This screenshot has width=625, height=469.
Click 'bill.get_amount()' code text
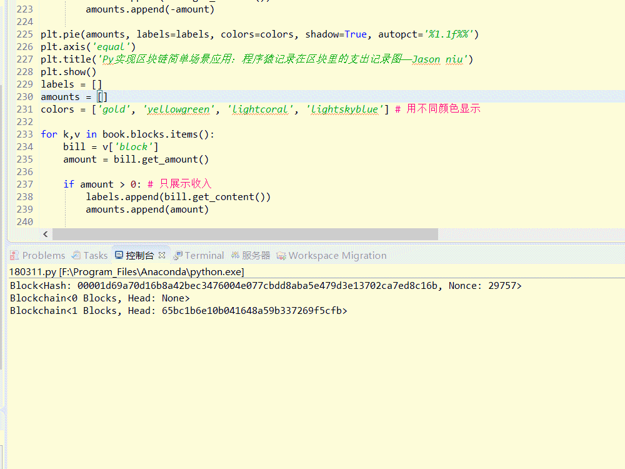click(x=161, y=159)
